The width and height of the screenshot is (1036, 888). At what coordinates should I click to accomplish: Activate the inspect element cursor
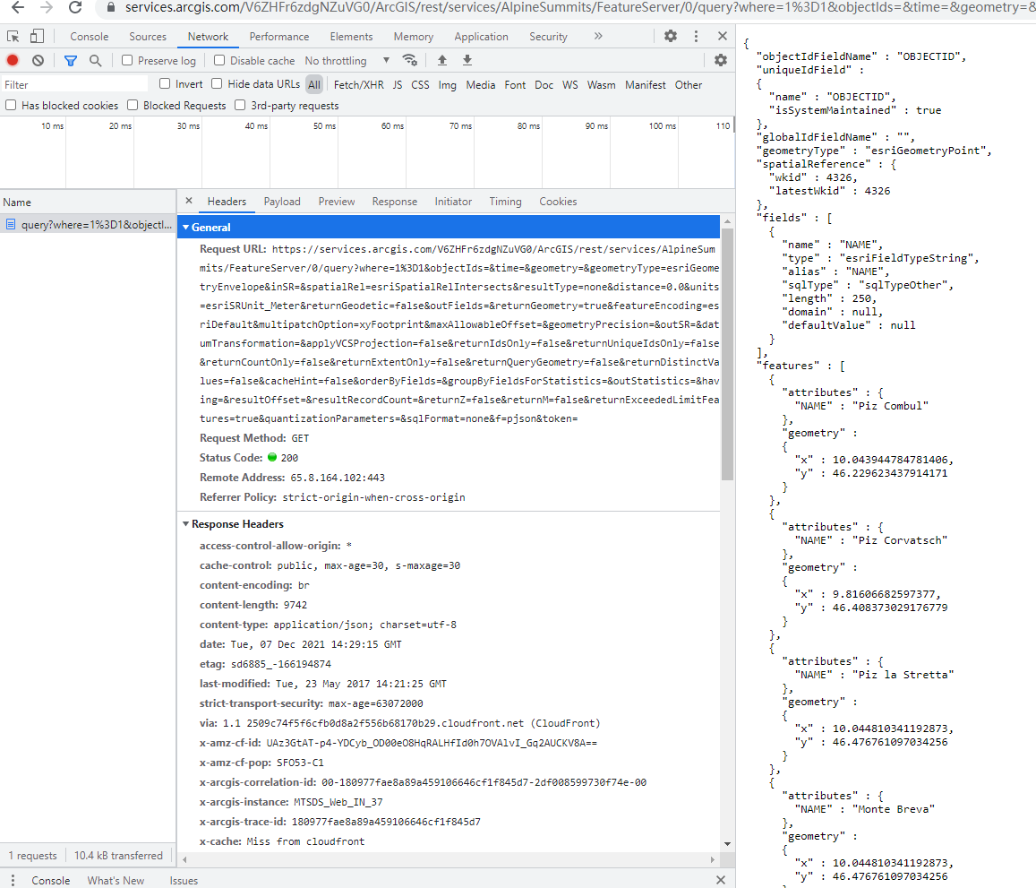(12, 35)
